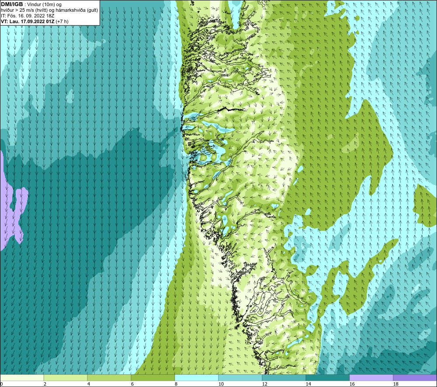Screen dimensions: 437x387
Task: Click the "IT: Fös. 16. 09. 2022 18Z" line
Action: [28, 16]
